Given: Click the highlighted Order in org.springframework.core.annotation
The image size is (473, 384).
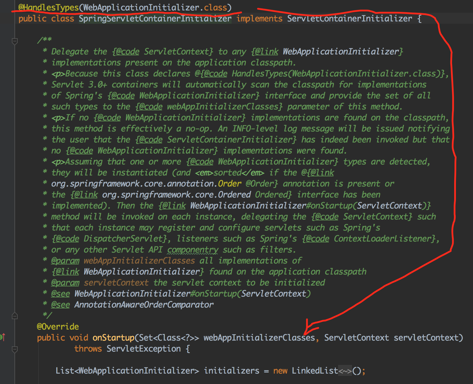Looking at the screenshot, I should (x=230, y=184).
